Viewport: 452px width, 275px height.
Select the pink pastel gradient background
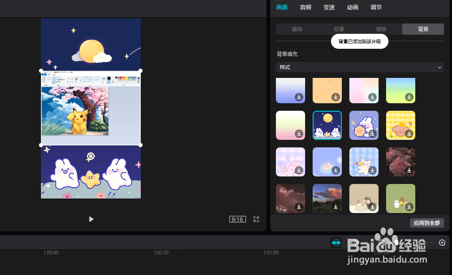[x=364, y=90]
